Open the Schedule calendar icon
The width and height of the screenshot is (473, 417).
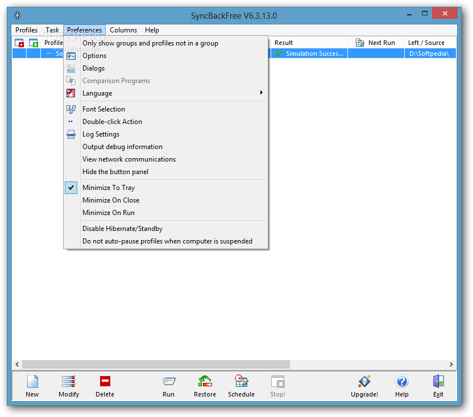pos(241,381)
